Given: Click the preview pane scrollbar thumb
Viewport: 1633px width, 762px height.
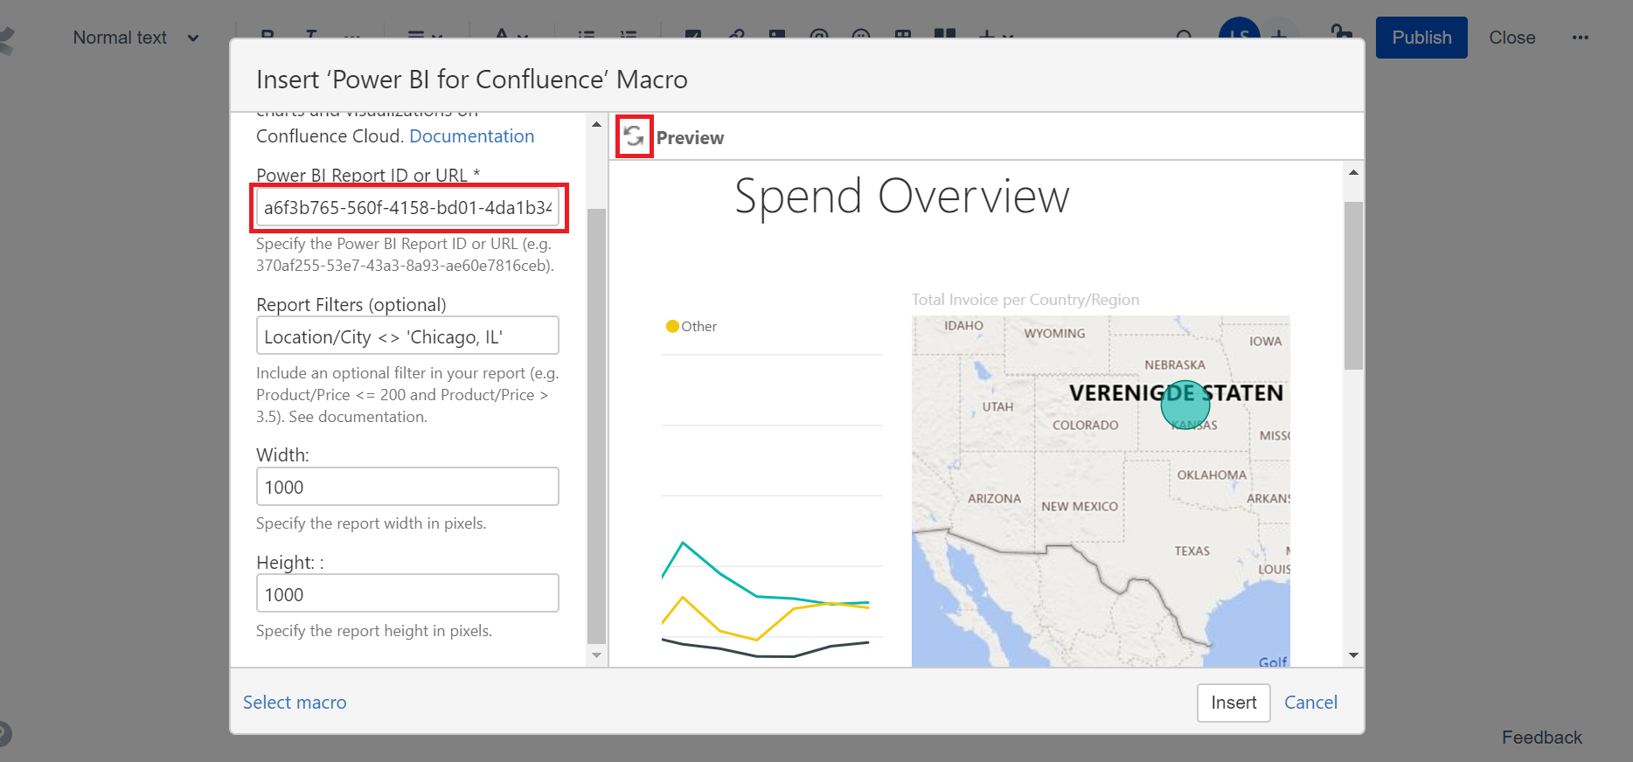Looking at the screenshot, I should pyautogui.click(x=1353, y=286).
